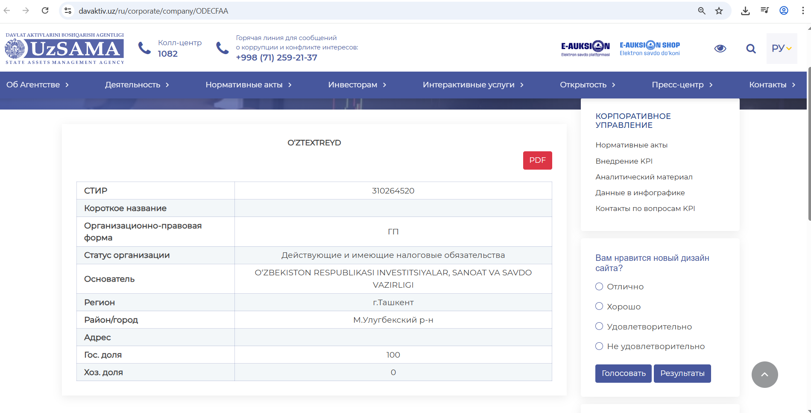Image resolution: width=811 pixels, height=413 pixels.
Task: Click the eye accessibility icon
Action: coord(720,49)
